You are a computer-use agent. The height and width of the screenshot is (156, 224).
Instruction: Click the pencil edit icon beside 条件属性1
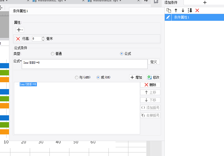pyautogui.click(x=168, y=17)
